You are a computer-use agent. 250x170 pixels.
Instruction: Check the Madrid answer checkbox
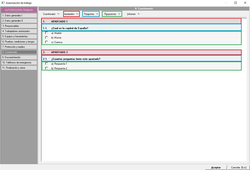47,33
